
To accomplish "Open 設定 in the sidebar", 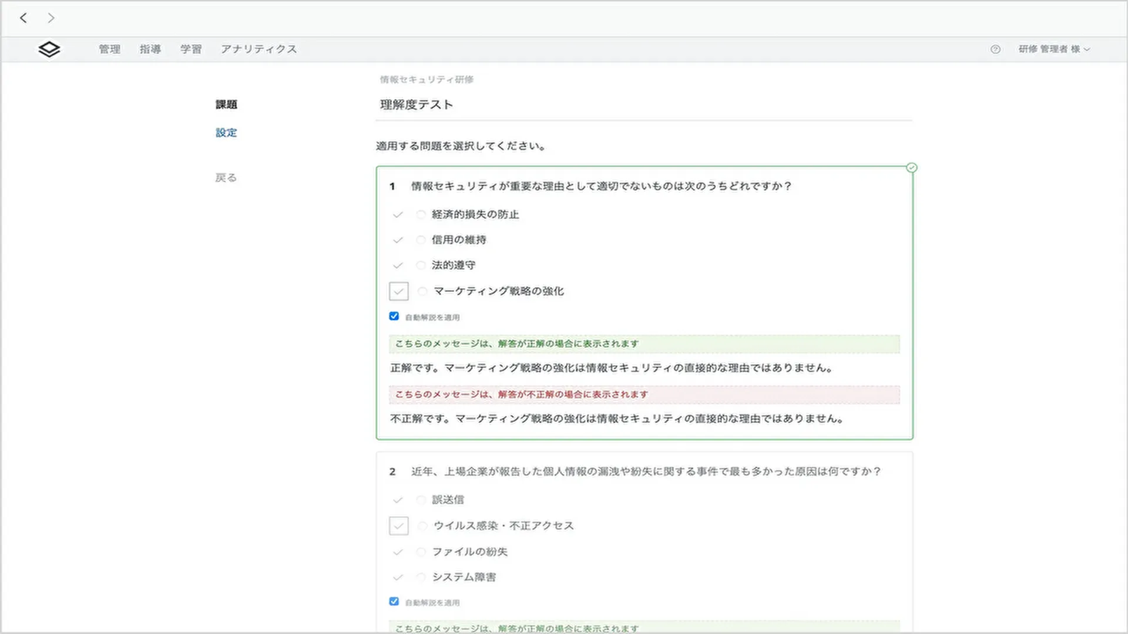I will 226,133.
